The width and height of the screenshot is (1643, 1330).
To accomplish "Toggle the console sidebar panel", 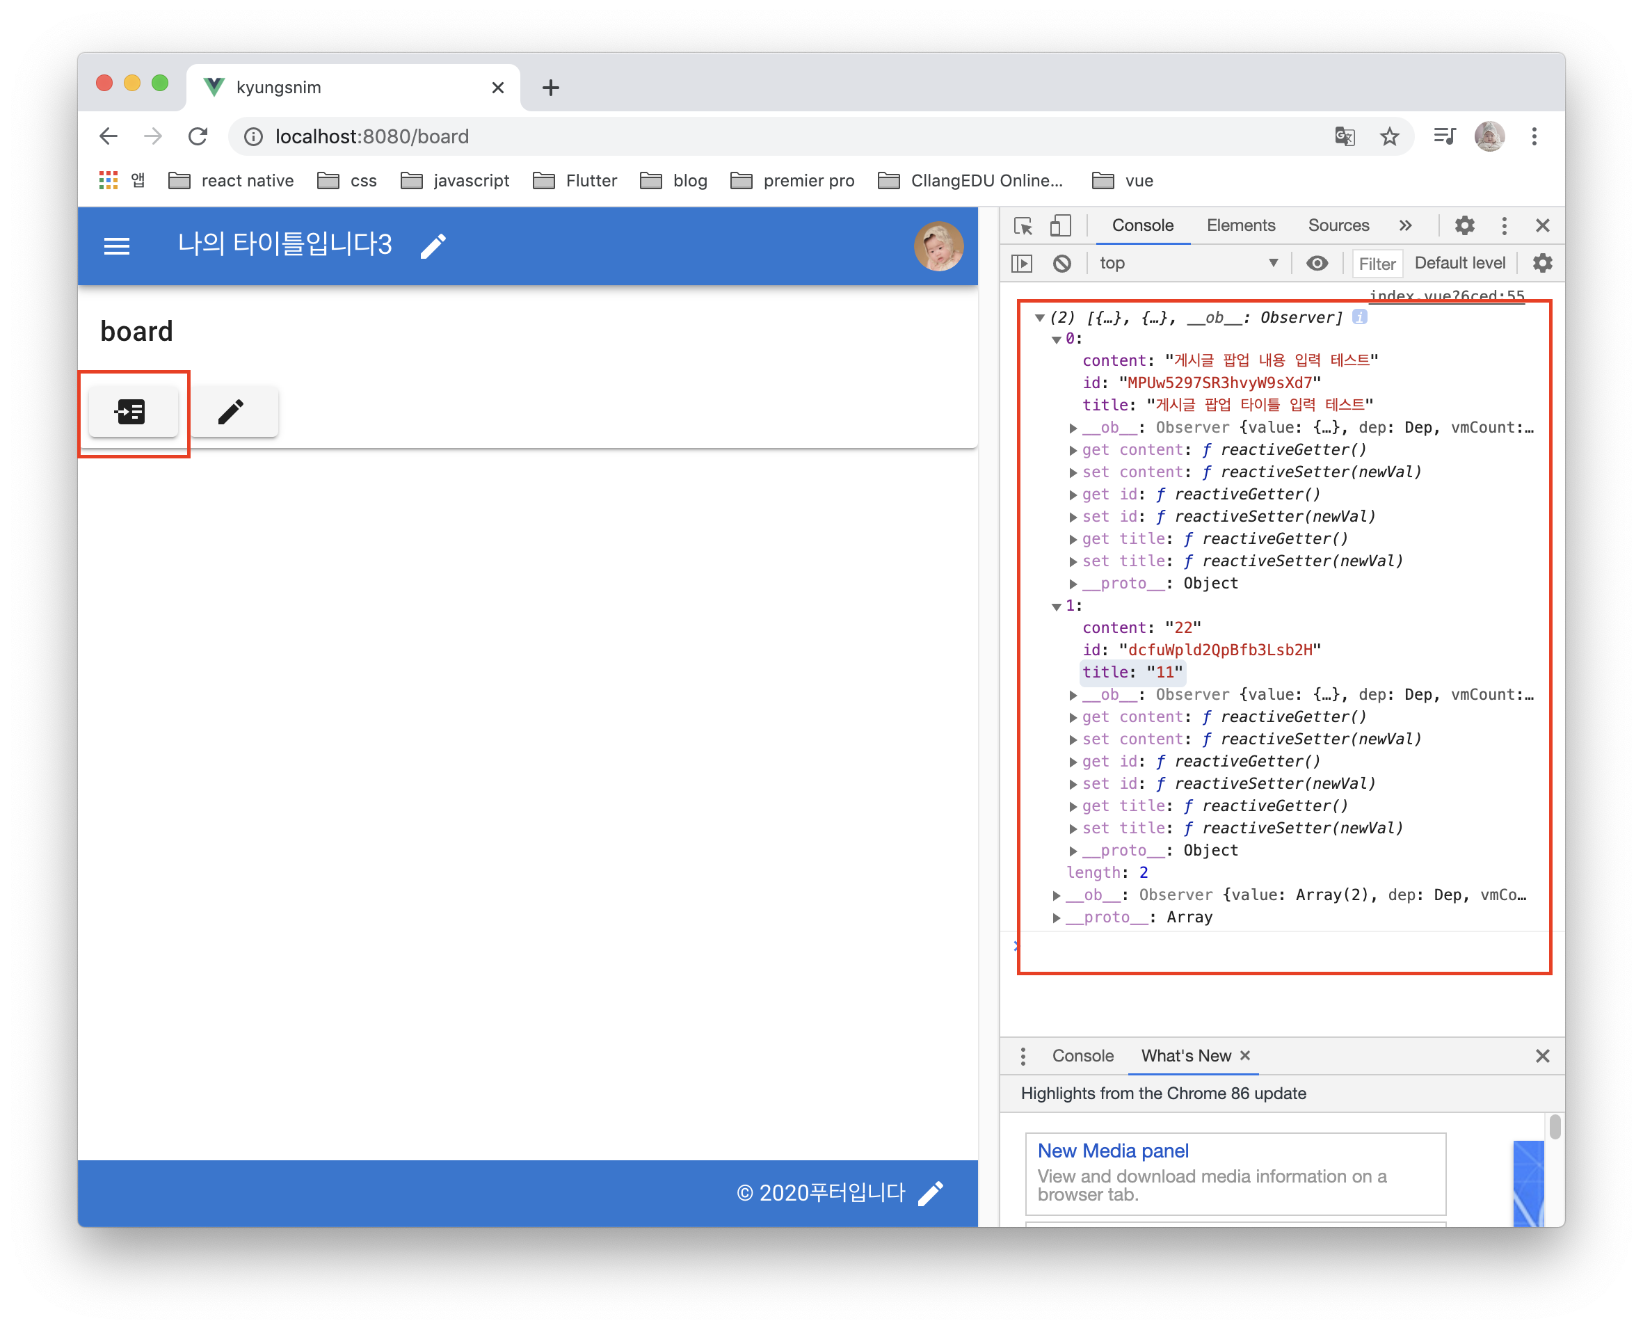I will [x=1022, y=264].
